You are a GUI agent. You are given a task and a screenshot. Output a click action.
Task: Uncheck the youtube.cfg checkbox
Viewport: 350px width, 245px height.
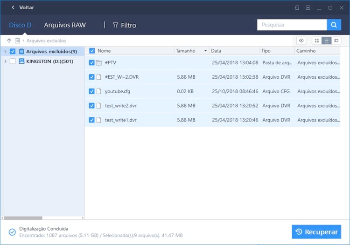pyautogui.click(x=91, y=91)
